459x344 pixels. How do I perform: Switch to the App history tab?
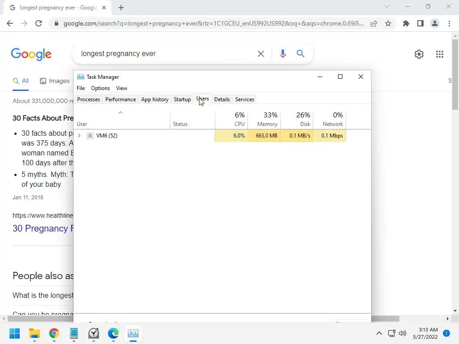(x=155, y=99)
